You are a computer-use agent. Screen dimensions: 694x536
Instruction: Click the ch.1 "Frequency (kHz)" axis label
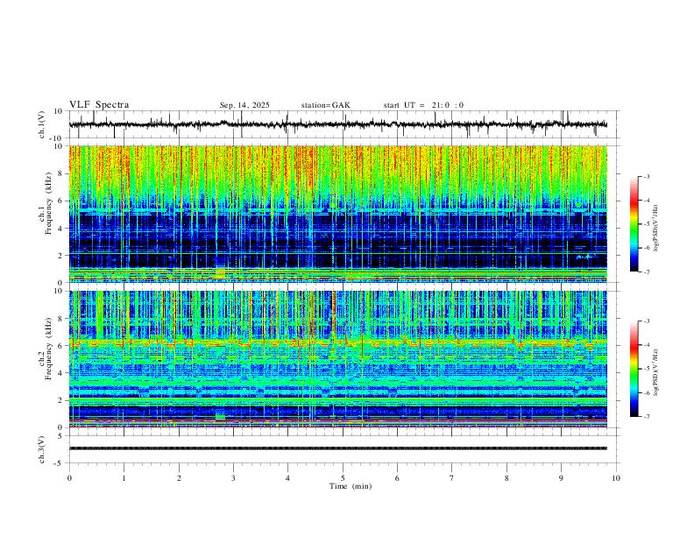pos(47,201)
